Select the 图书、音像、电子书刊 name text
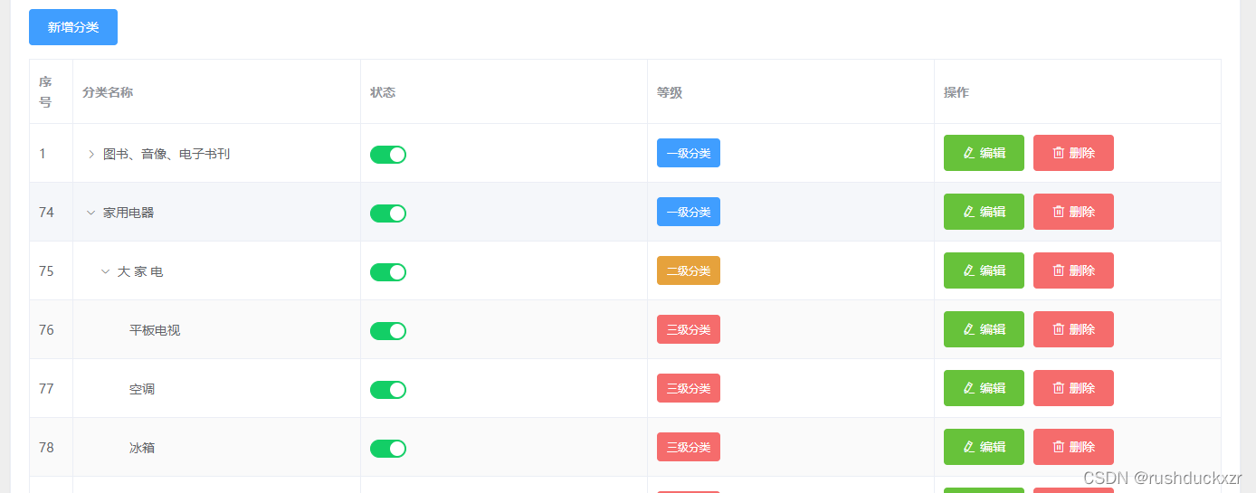Screen dimensions: 1256x493 [167, 154]
